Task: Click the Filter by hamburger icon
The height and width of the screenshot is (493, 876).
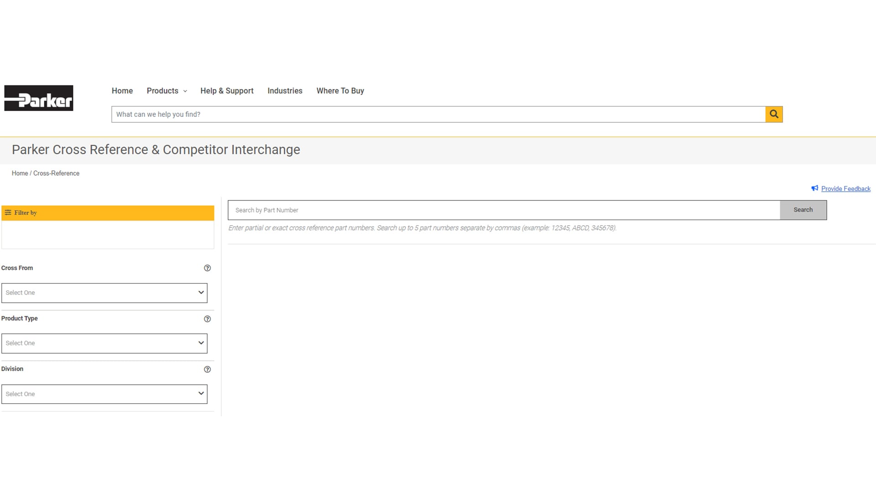Action: point(8,213)
